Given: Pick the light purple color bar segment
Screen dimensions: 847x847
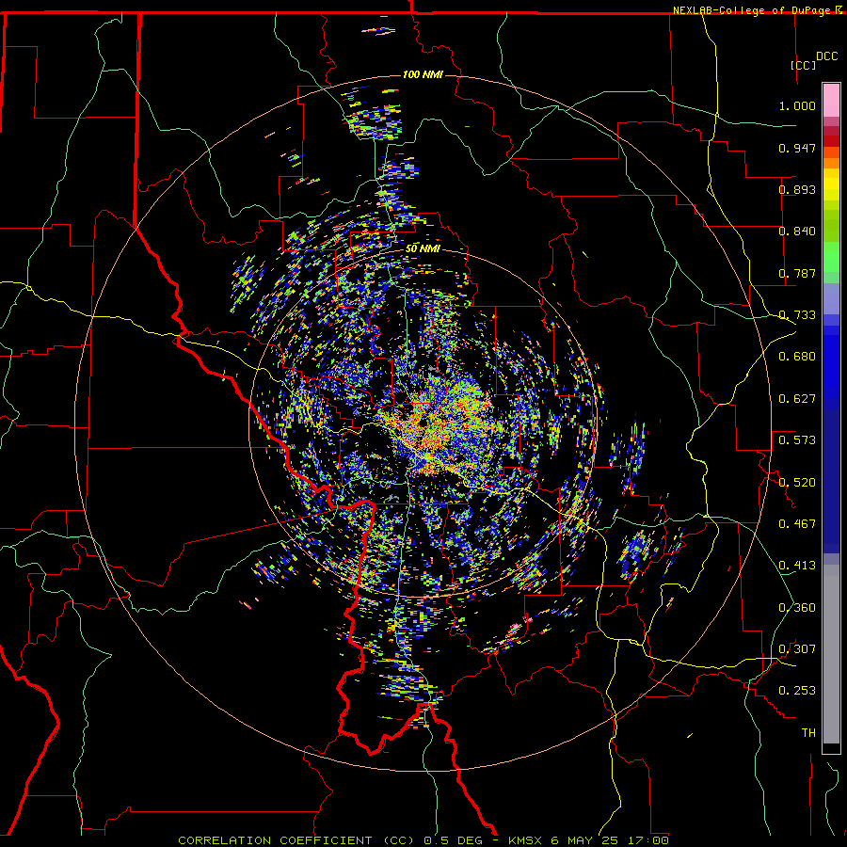Looking at the screenshot, I should [831, 298].
